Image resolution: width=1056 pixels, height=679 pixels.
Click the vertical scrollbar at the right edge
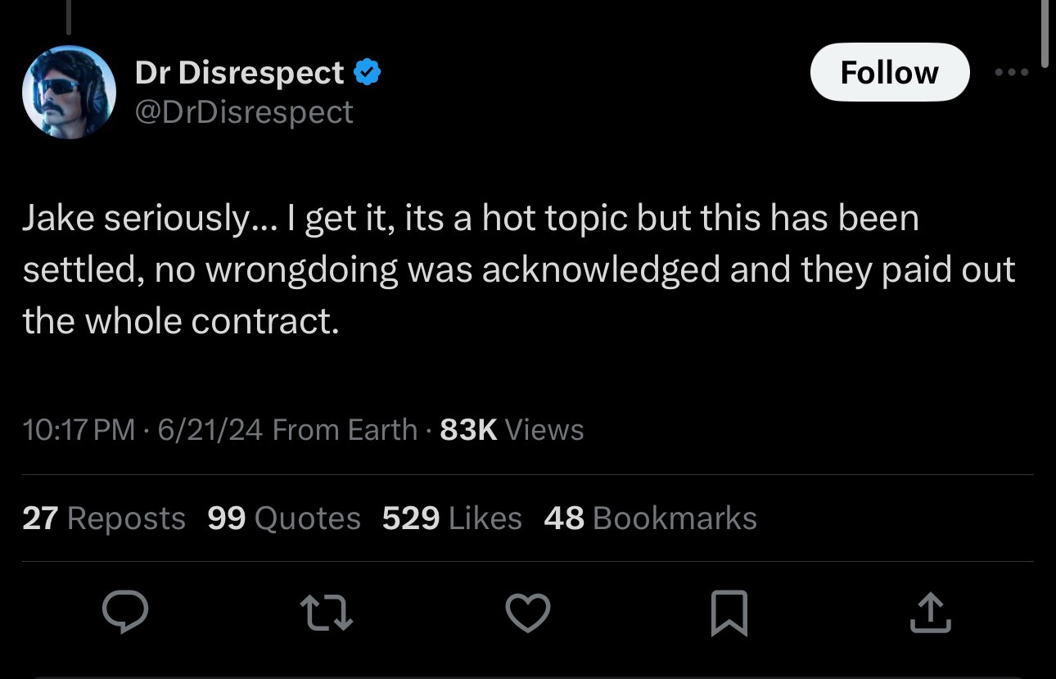click(1044, 33)
